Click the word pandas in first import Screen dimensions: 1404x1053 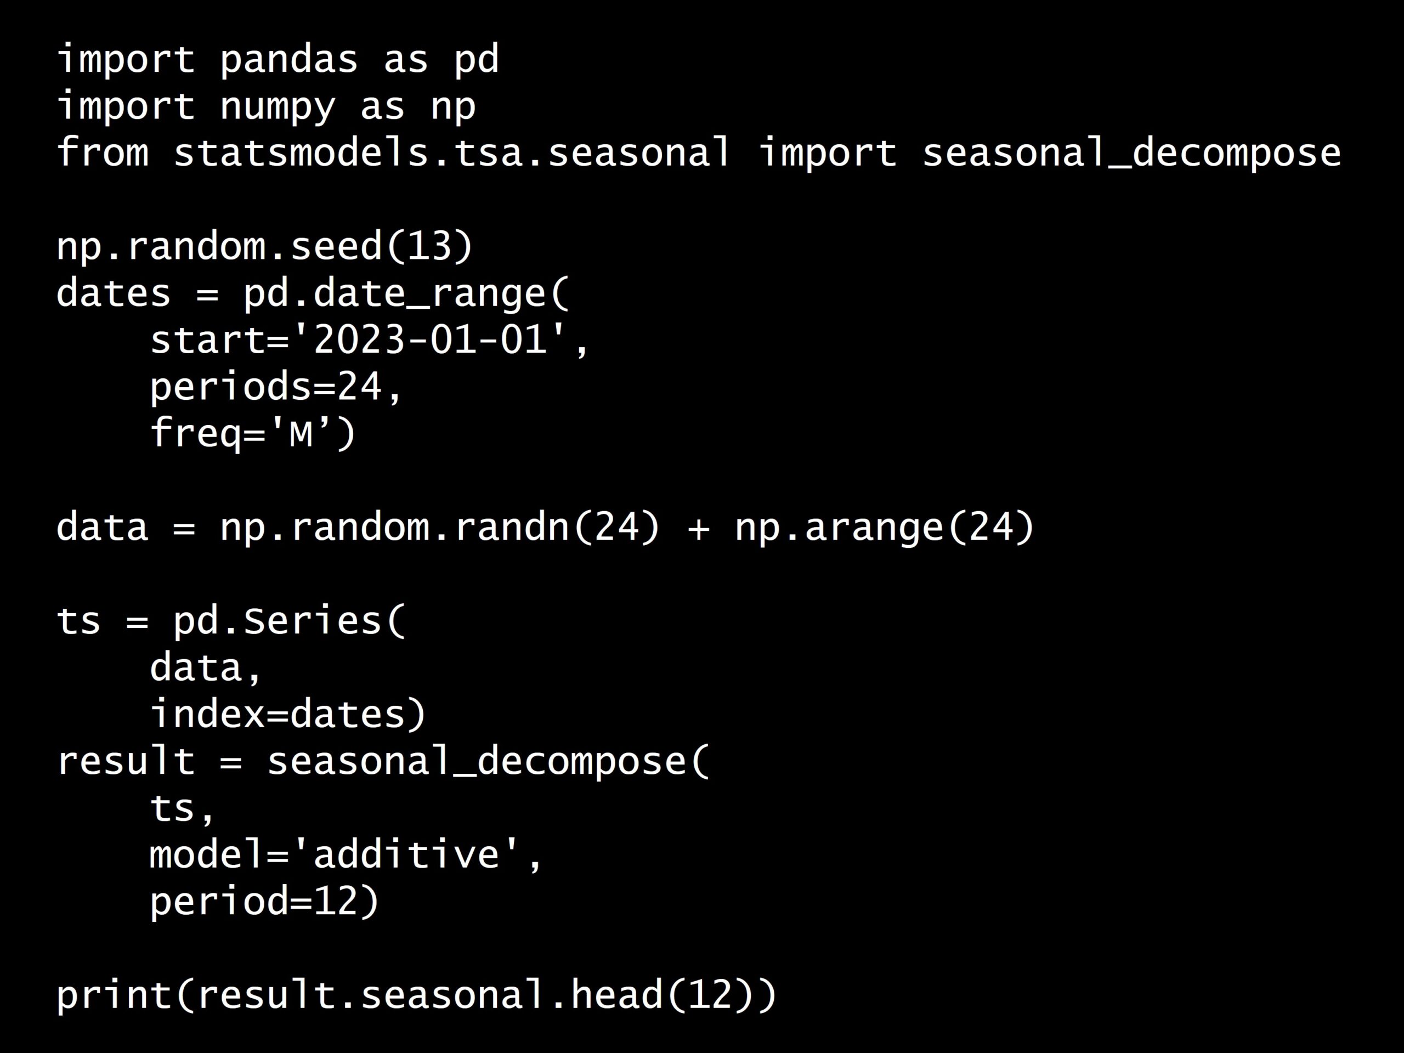(289, 60)
